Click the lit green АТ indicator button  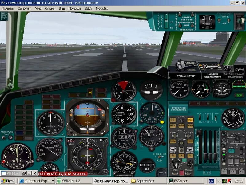point(224,155)
